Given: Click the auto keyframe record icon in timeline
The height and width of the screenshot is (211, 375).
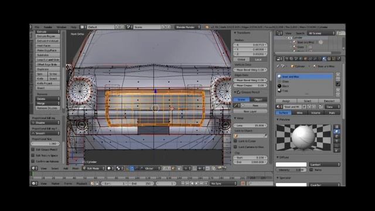Looking at the screenshot, I should coord(243,183).
